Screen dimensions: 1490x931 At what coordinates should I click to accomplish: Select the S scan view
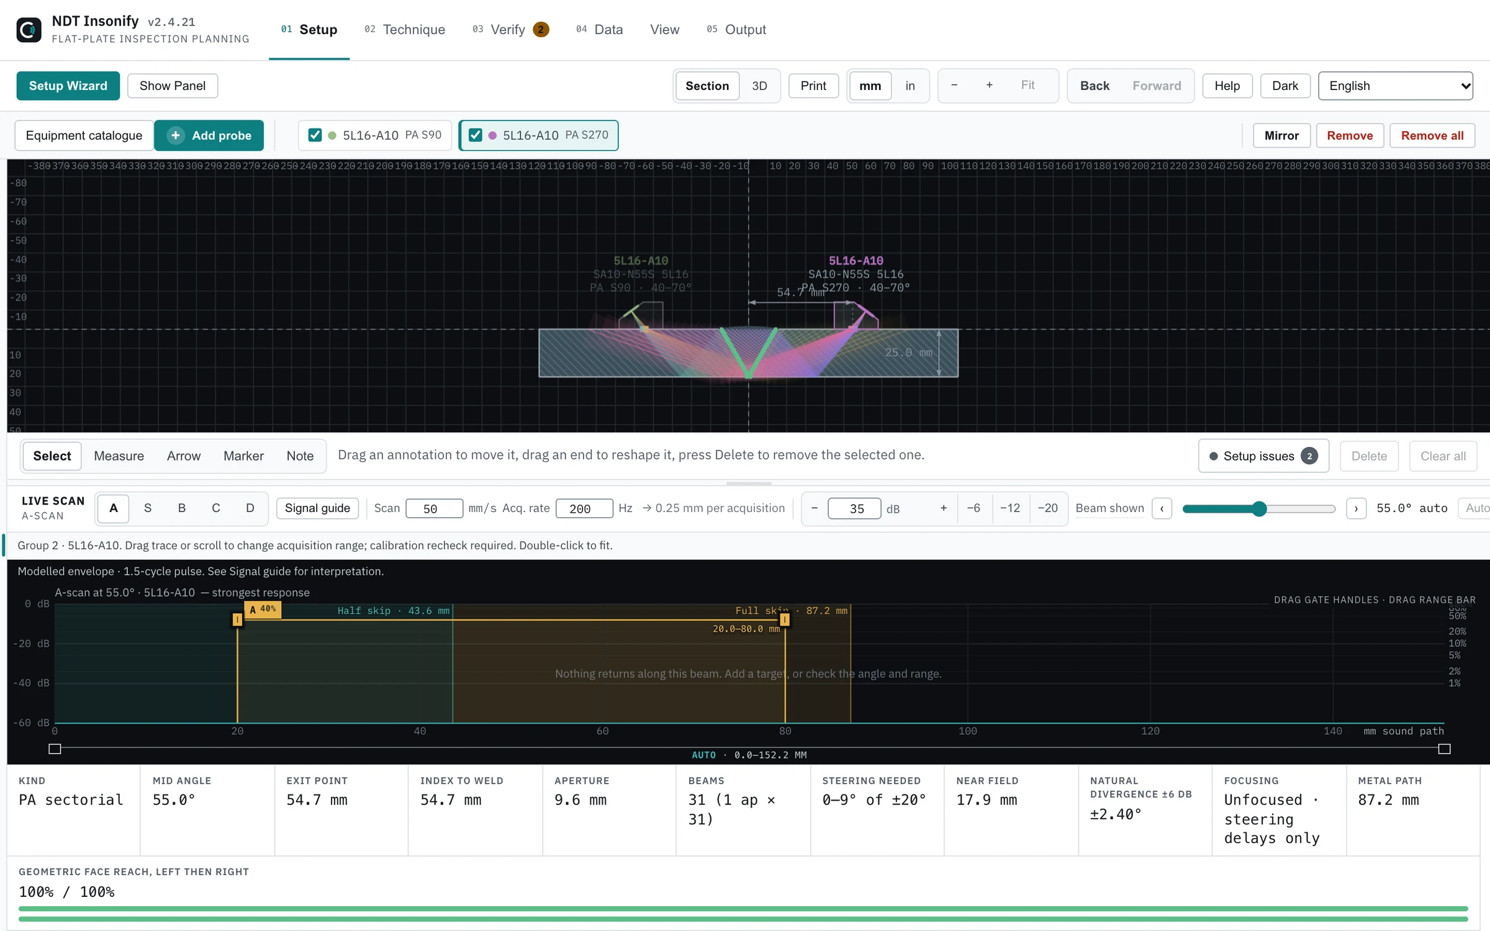148,508
